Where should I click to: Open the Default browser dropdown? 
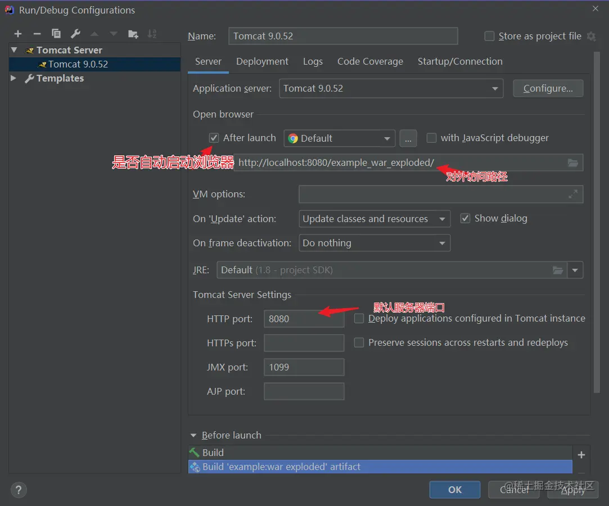coord(340,138)
